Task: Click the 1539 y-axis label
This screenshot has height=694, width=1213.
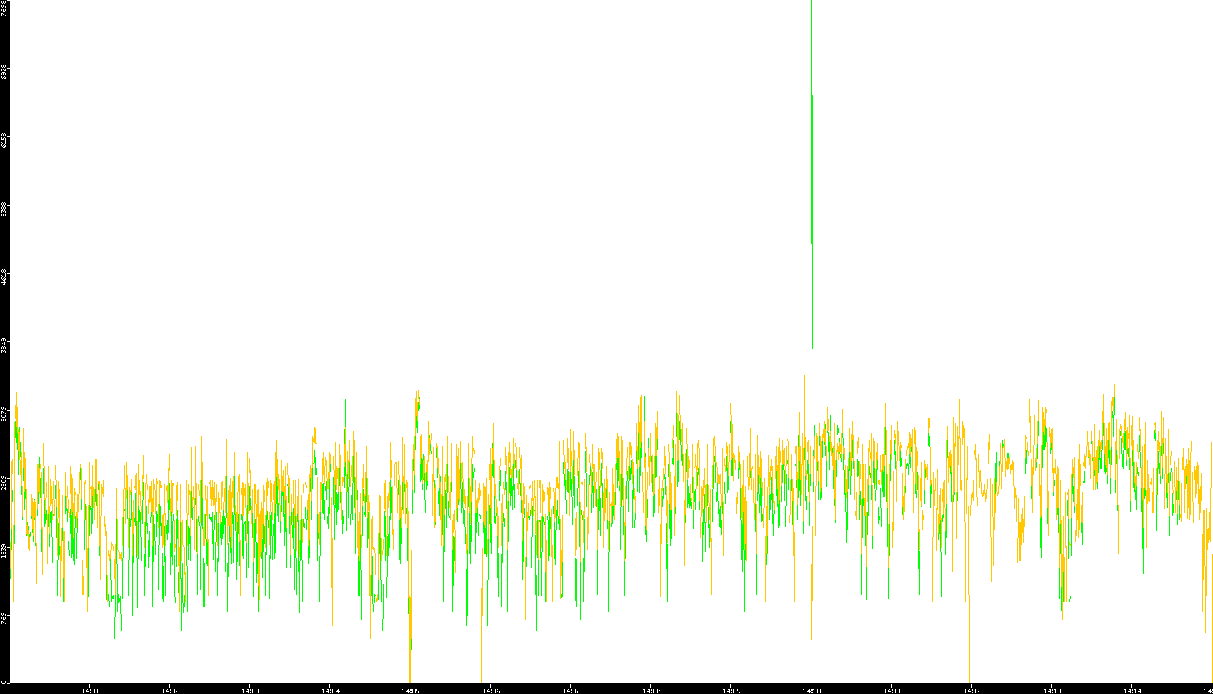Action: tap(4, 551)
